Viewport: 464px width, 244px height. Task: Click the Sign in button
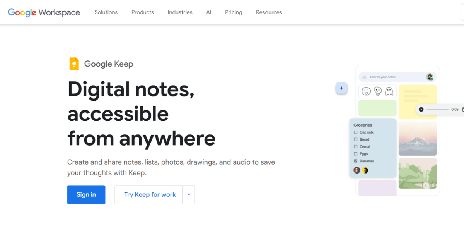click(86, 195)
